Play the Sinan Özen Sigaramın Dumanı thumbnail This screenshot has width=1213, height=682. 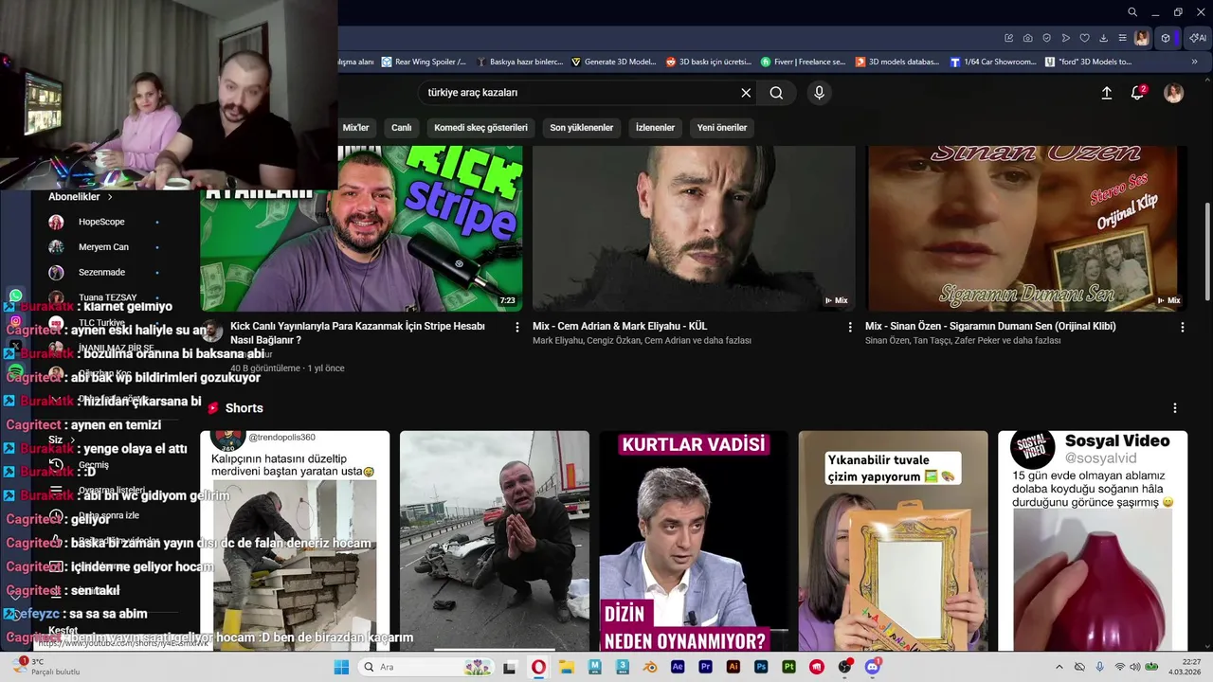pyautogui.click(x=1025, y=228)
